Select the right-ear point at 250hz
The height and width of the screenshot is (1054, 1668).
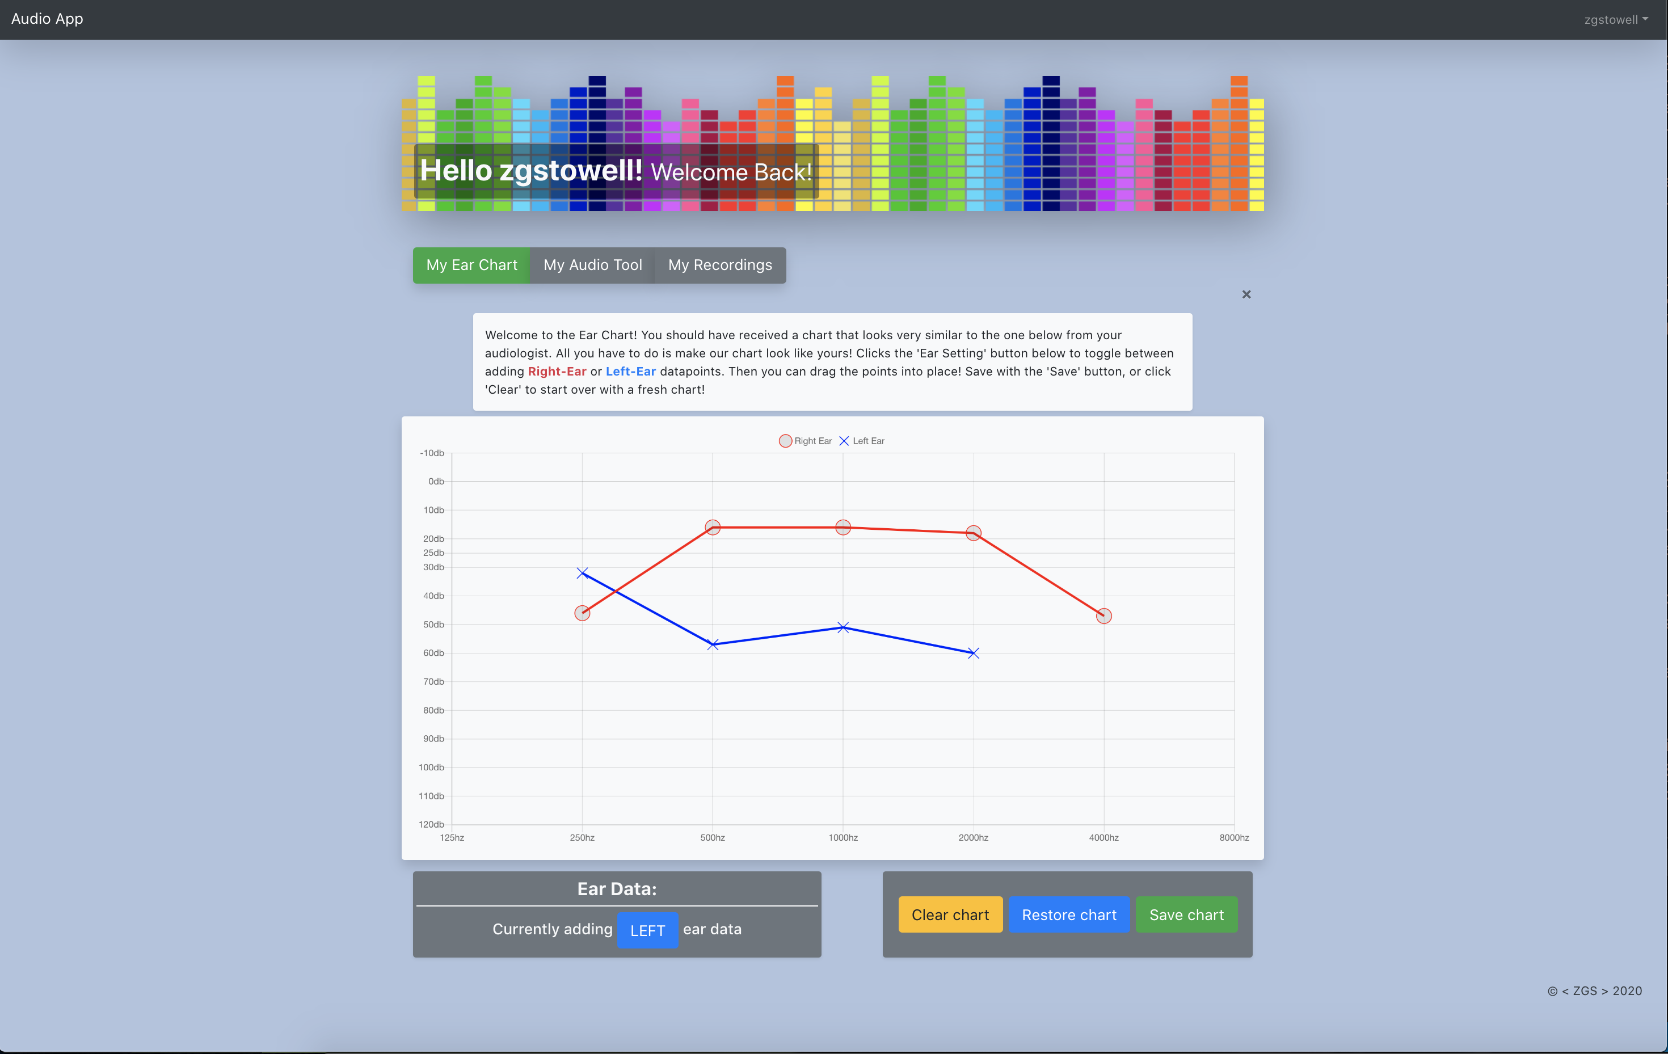pos(582,613)
